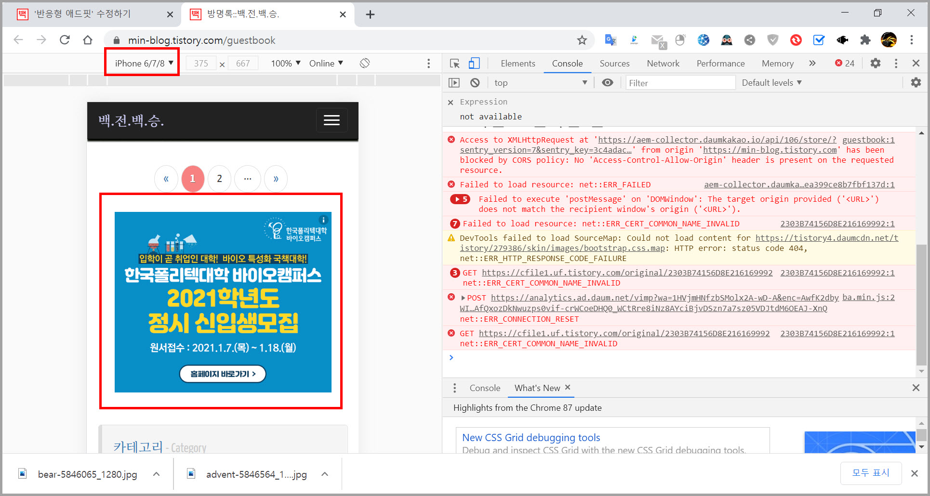The image size is (930, 496).
Task: Rotate the device viewport orientation
Action: pos(365,63)
